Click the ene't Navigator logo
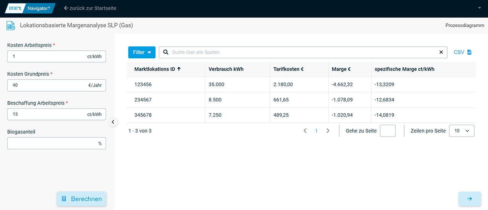 point(30,8)
